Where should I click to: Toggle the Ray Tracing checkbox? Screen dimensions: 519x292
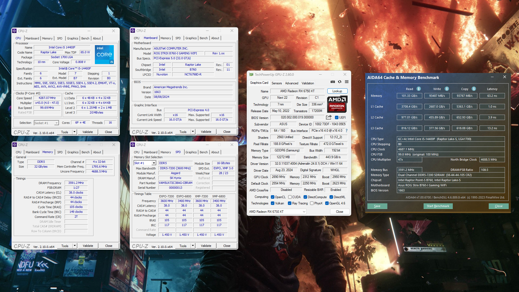290,203
